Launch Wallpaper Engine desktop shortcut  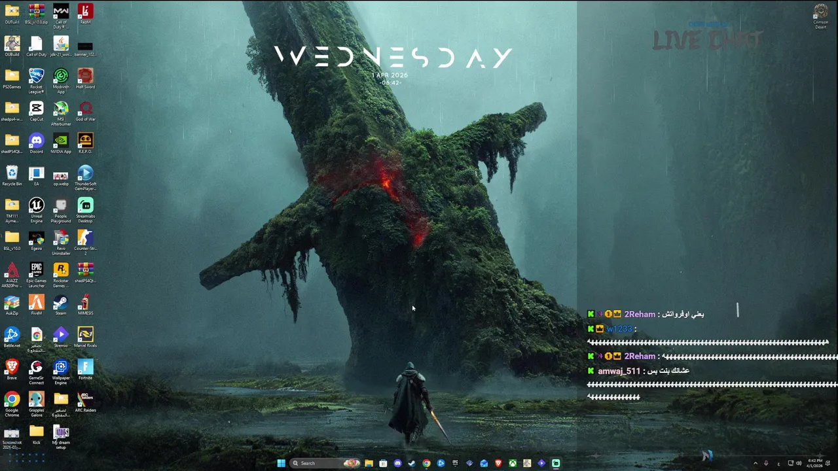tap(61, 372)
